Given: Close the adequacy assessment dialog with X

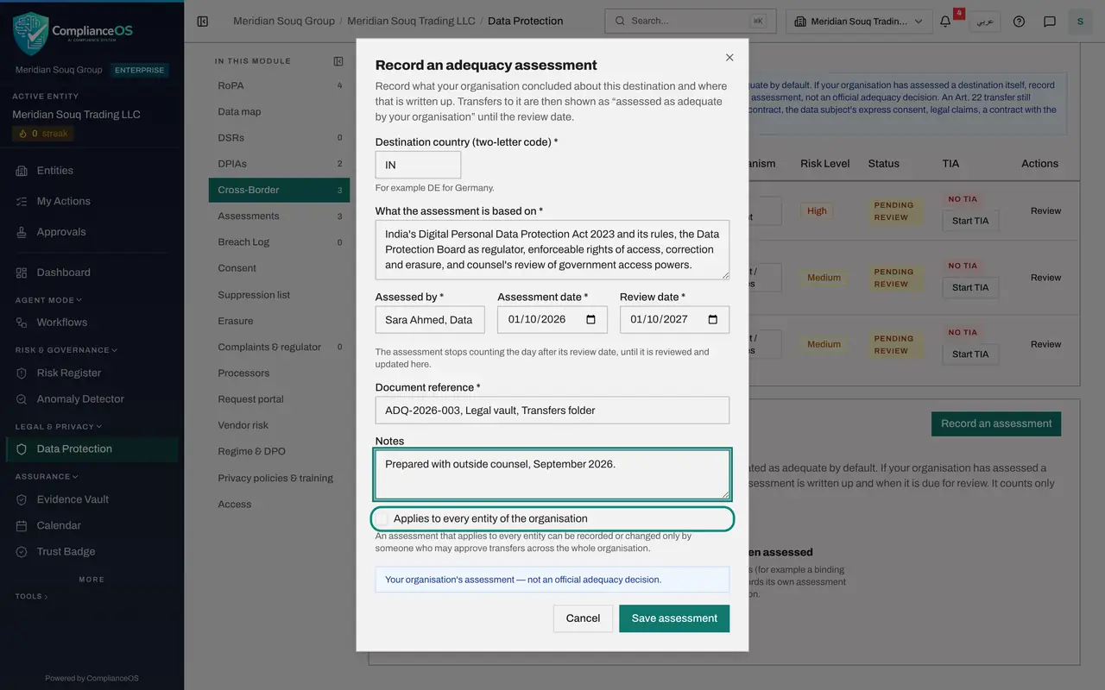Looking at the screenshot, I should click(x=729, y=57).
